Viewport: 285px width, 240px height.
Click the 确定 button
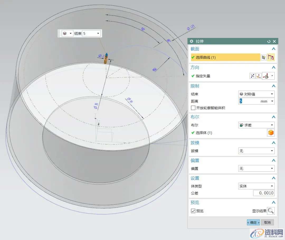(x=253, y=222)
